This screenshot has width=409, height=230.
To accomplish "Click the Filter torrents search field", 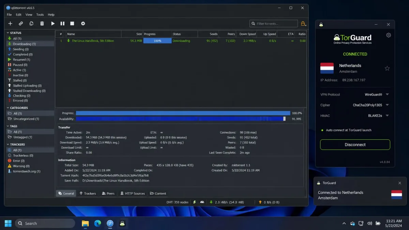I will [274, 24].
